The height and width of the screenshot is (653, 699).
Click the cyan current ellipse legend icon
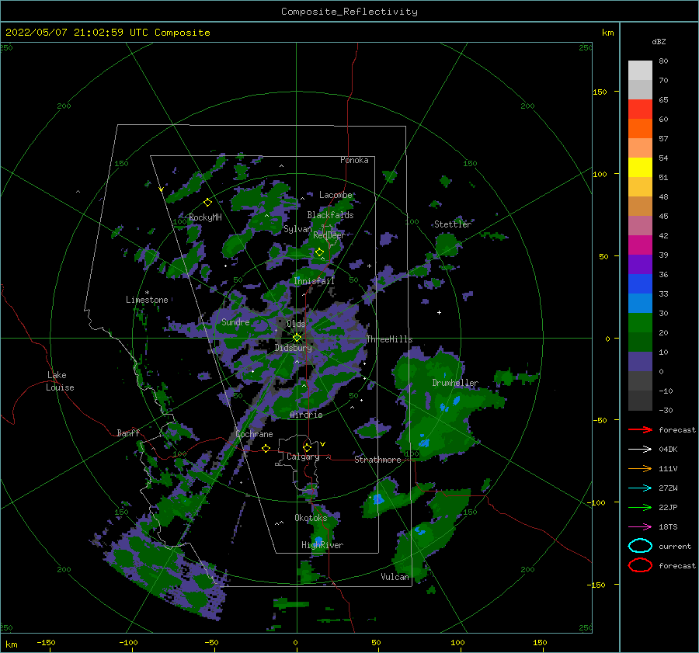[640, 546]
